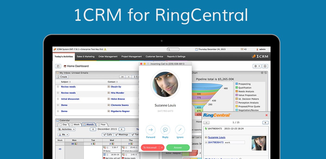Switch calendar to Day view
This screenshot has width=326, height=159.
pos(63,124)
